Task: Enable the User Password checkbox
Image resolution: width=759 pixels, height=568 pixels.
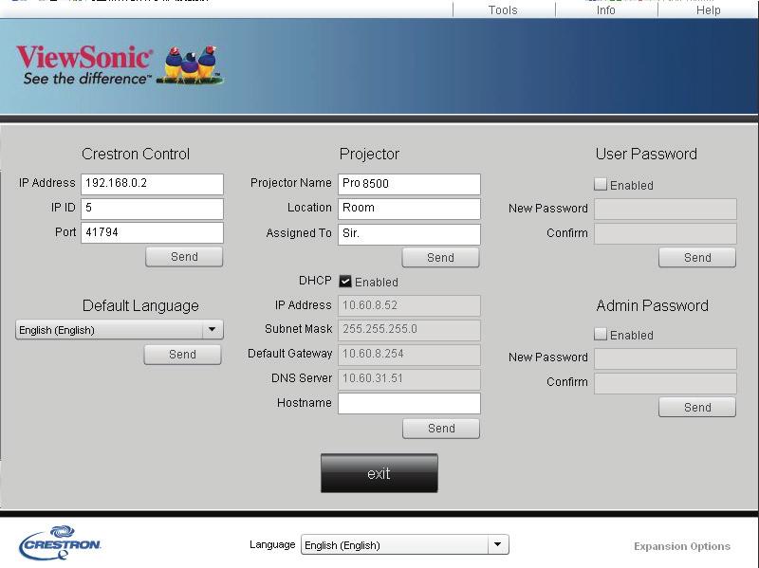Action: pyautogui.click(x=601, y=184)
